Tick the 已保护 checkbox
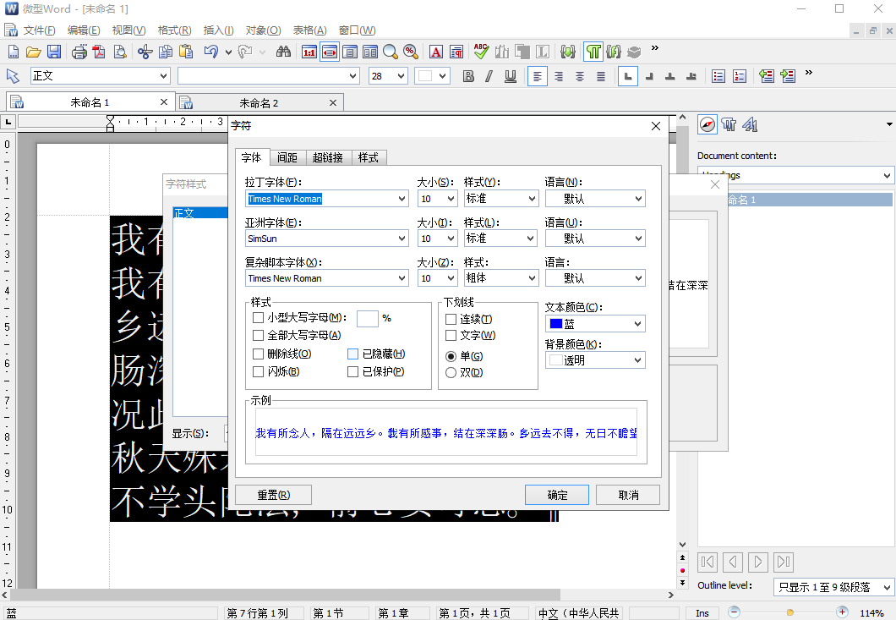Image resolution: width=896 pixels, height=620 pixels. (353, 372)
